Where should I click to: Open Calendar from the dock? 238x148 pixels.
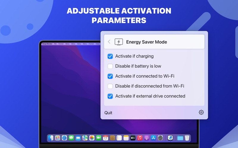[x=106, y=138]
